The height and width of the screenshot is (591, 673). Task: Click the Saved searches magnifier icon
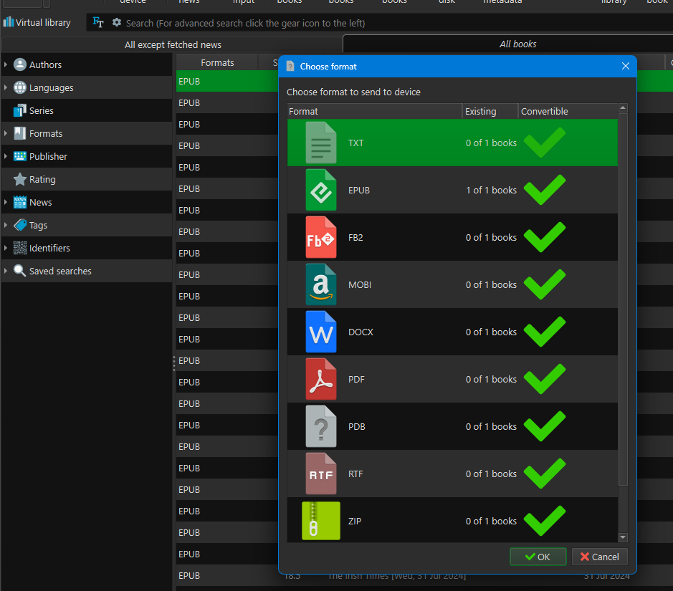tap(20, 271)
